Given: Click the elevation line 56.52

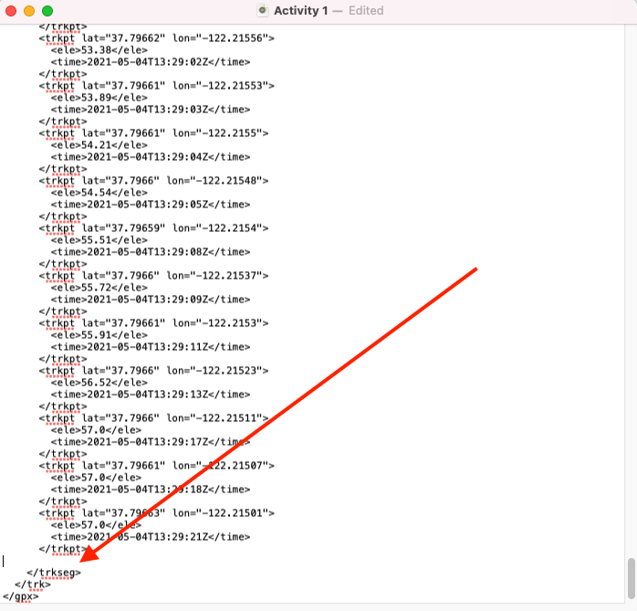Looking at the screenshot, I should point(99,383).
